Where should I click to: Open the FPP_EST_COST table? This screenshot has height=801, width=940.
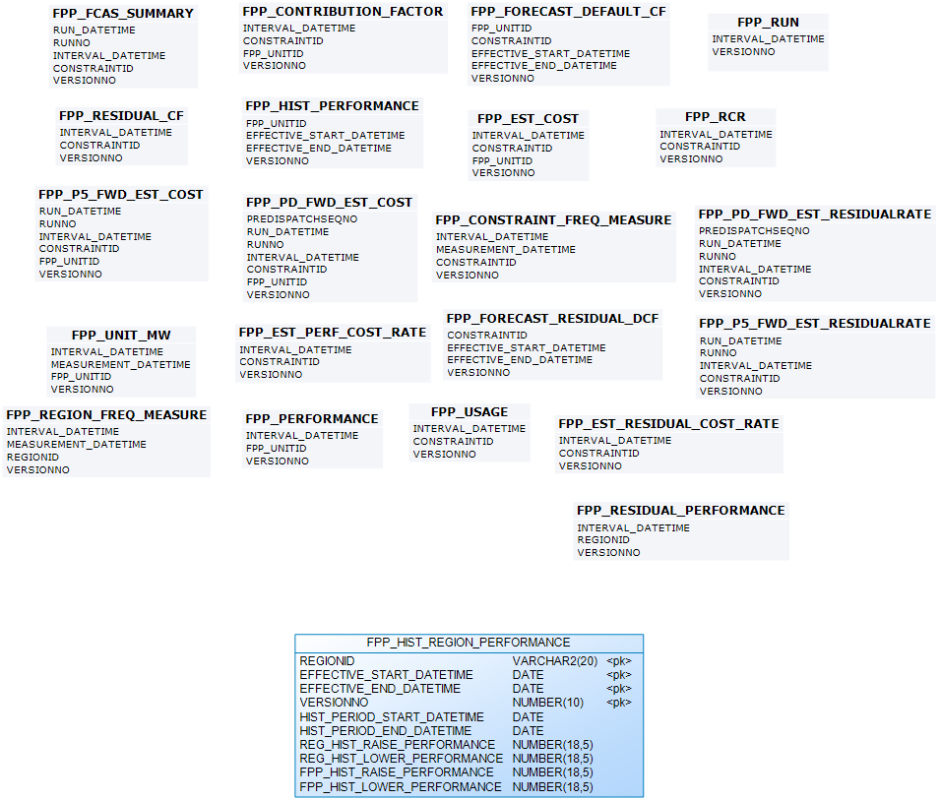coord(528,118)
